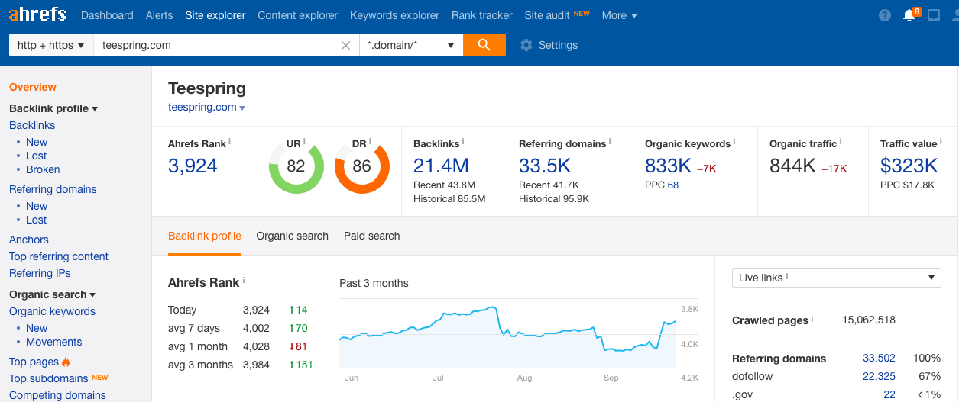Click the PPC 68 keywords link
The image size is (959, 402).
[x=672, y=185]
